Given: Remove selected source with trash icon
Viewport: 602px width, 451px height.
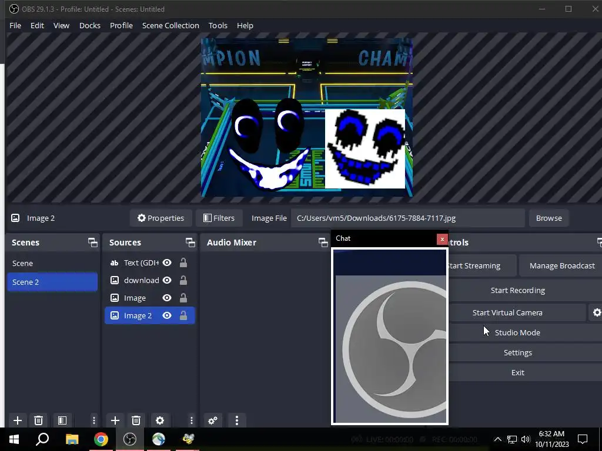Looking at the screenshot, I should (136, 420).
